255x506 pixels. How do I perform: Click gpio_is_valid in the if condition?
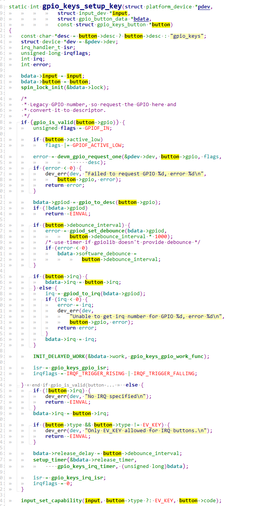(x=53, y=122)
